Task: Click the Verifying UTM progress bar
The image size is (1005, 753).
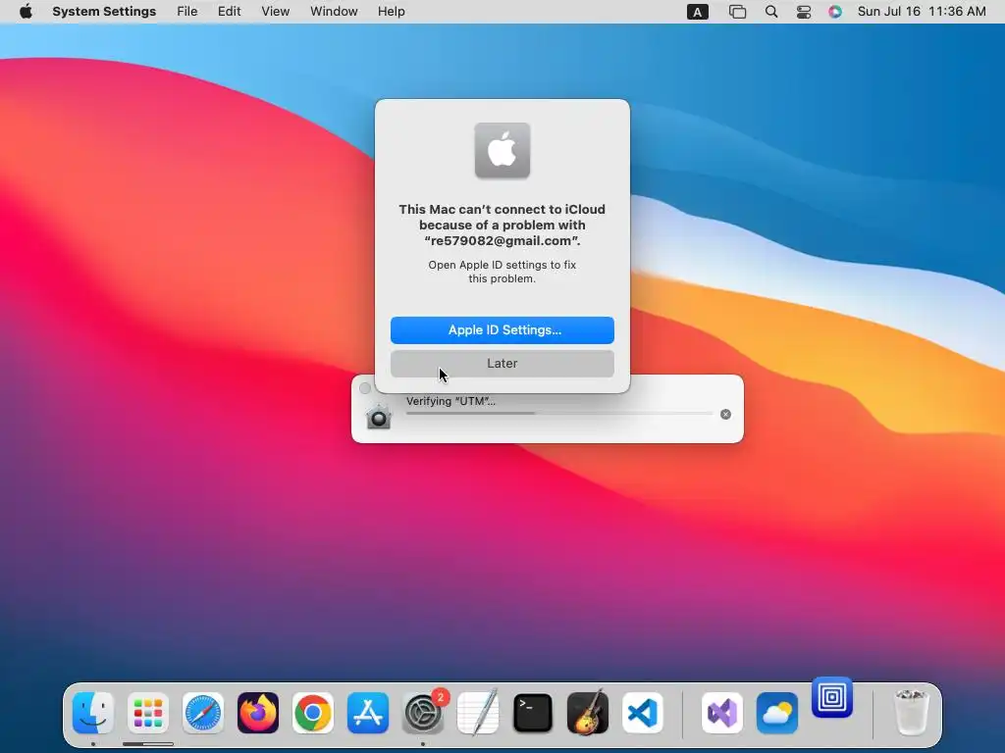Action: point(558,414)
